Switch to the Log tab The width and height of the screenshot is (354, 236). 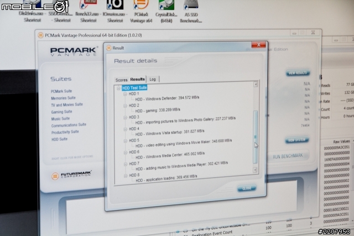(x=153, y=79)
